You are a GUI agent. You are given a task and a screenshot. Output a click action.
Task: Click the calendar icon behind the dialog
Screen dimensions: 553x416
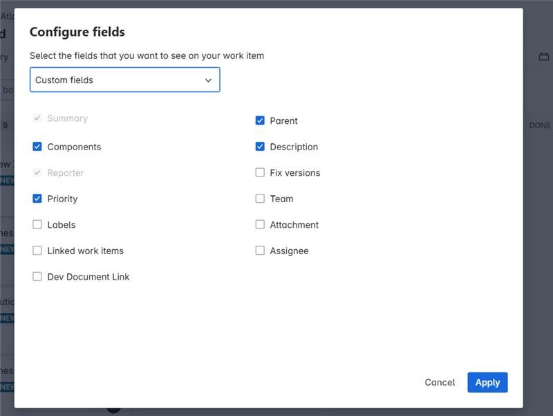coord(543,57)
